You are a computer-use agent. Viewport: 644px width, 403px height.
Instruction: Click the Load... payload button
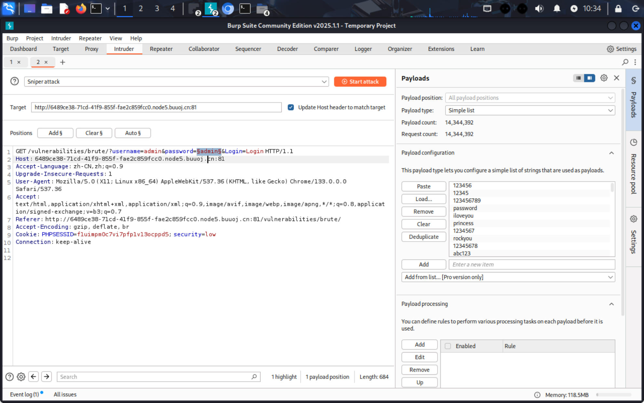tap(423, 199)
